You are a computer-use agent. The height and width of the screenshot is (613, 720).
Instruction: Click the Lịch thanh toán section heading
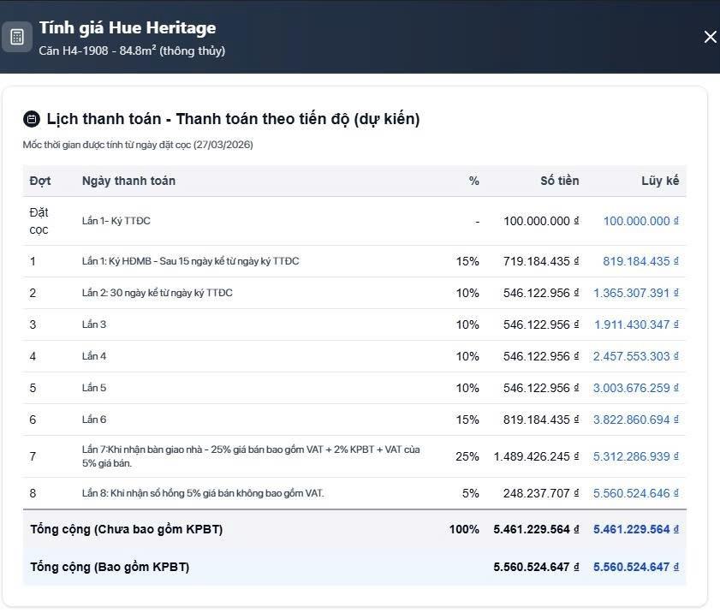pos(233,119)
